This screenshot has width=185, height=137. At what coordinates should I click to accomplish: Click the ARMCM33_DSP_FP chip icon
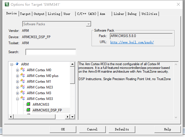(28, 110)
